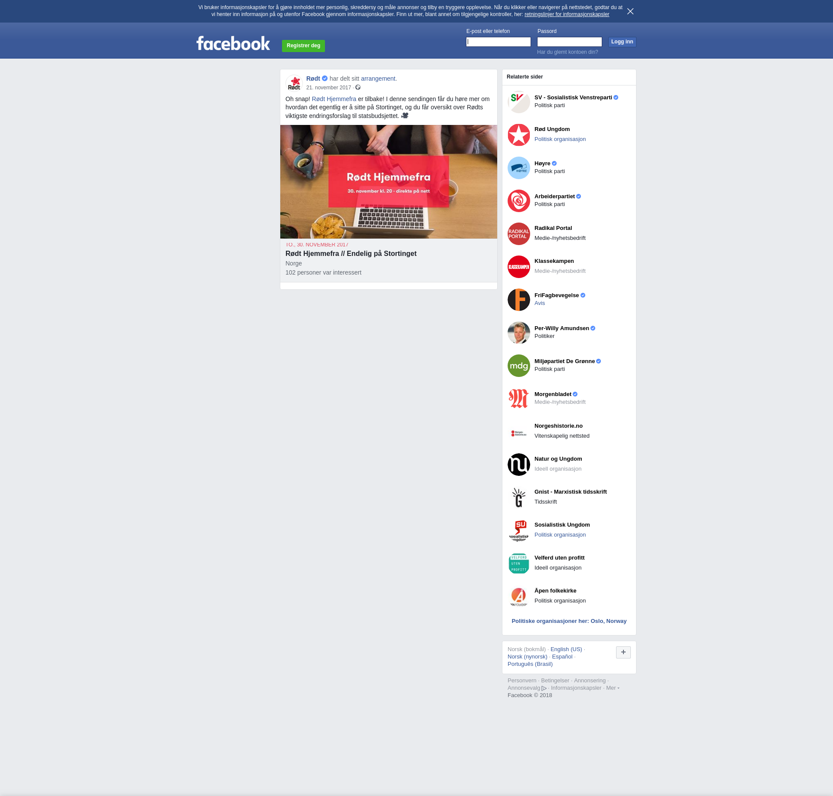Open the Rødt Hjemmefra event image
The width and height of the screenshot is (833, 796).
[x=388, y=182]
